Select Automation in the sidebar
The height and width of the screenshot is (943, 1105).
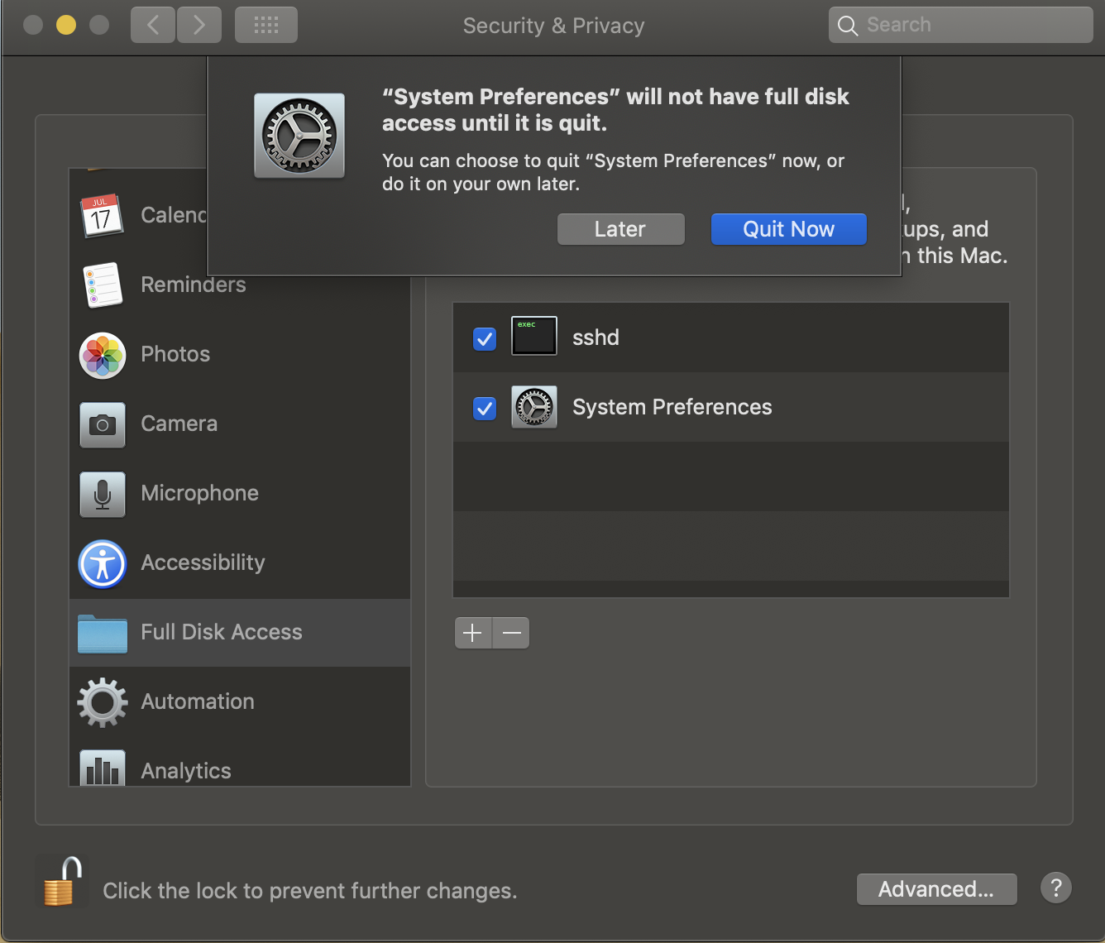tap(240, 701)
